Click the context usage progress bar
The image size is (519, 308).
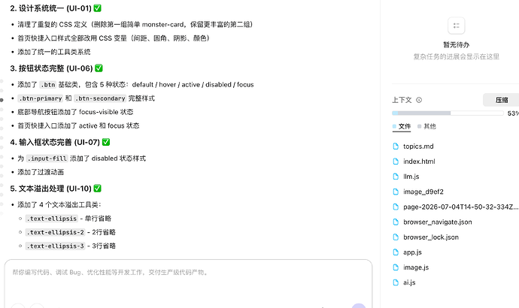[x=448, y=113]
